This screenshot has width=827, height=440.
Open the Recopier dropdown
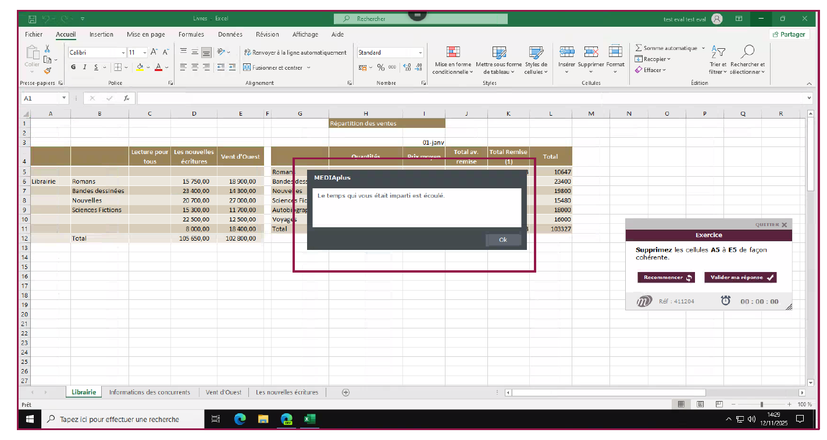653,59
